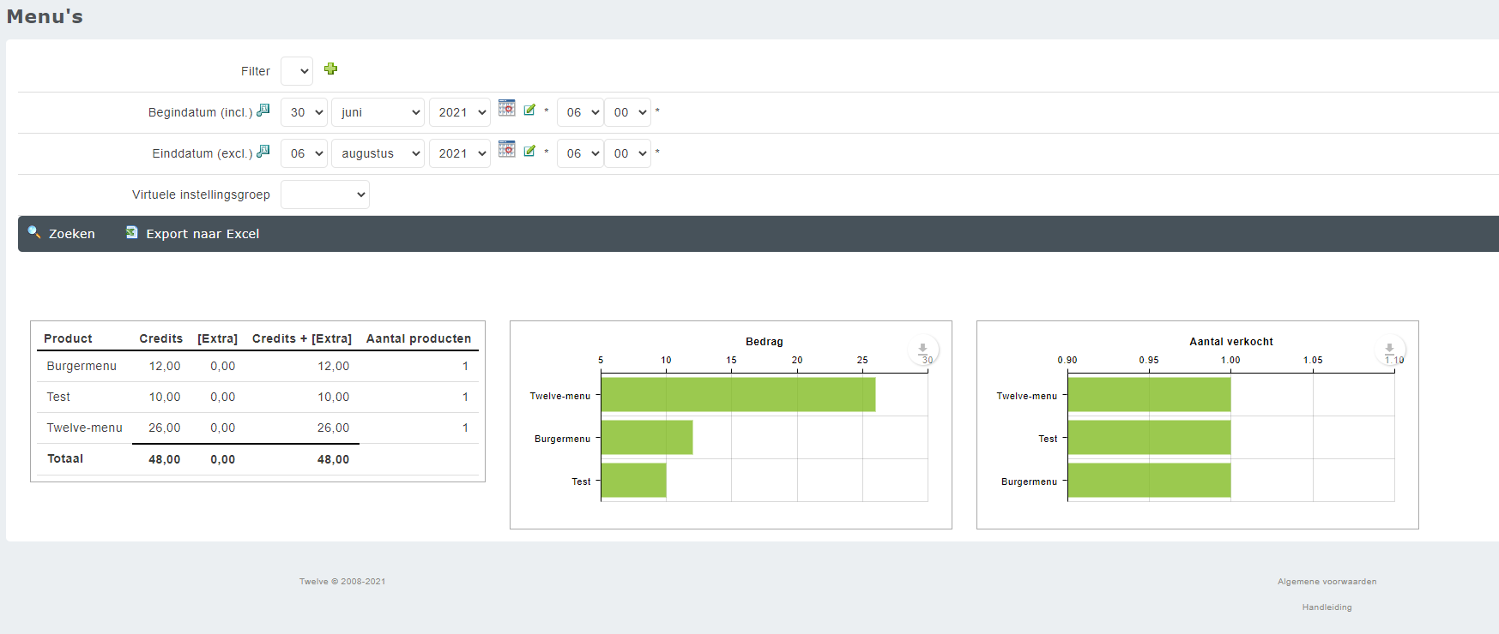Download the Aantal verkocht chart
Viewport: 1499px width, 634px height.
coord(1389,350)
